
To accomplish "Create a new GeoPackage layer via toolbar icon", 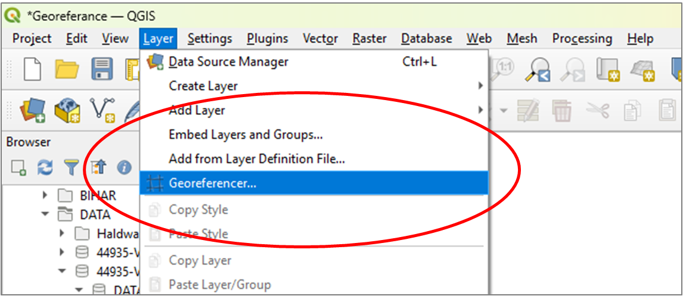I will click(67, 110).
